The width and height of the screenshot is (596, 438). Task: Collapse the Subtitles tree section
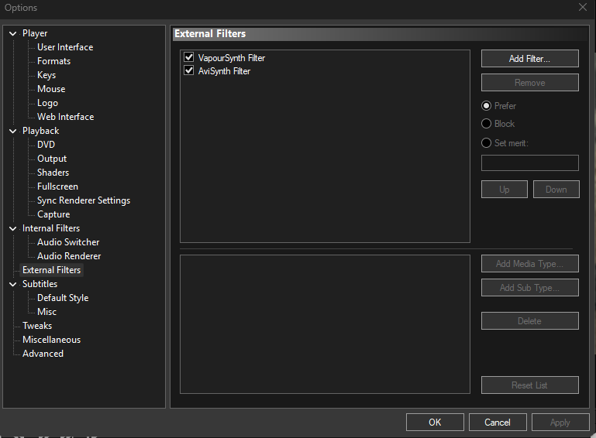tap(13, 284)
